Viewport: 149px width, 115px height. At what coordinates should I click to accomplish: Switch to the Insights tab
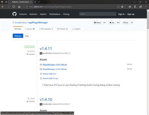76,29
